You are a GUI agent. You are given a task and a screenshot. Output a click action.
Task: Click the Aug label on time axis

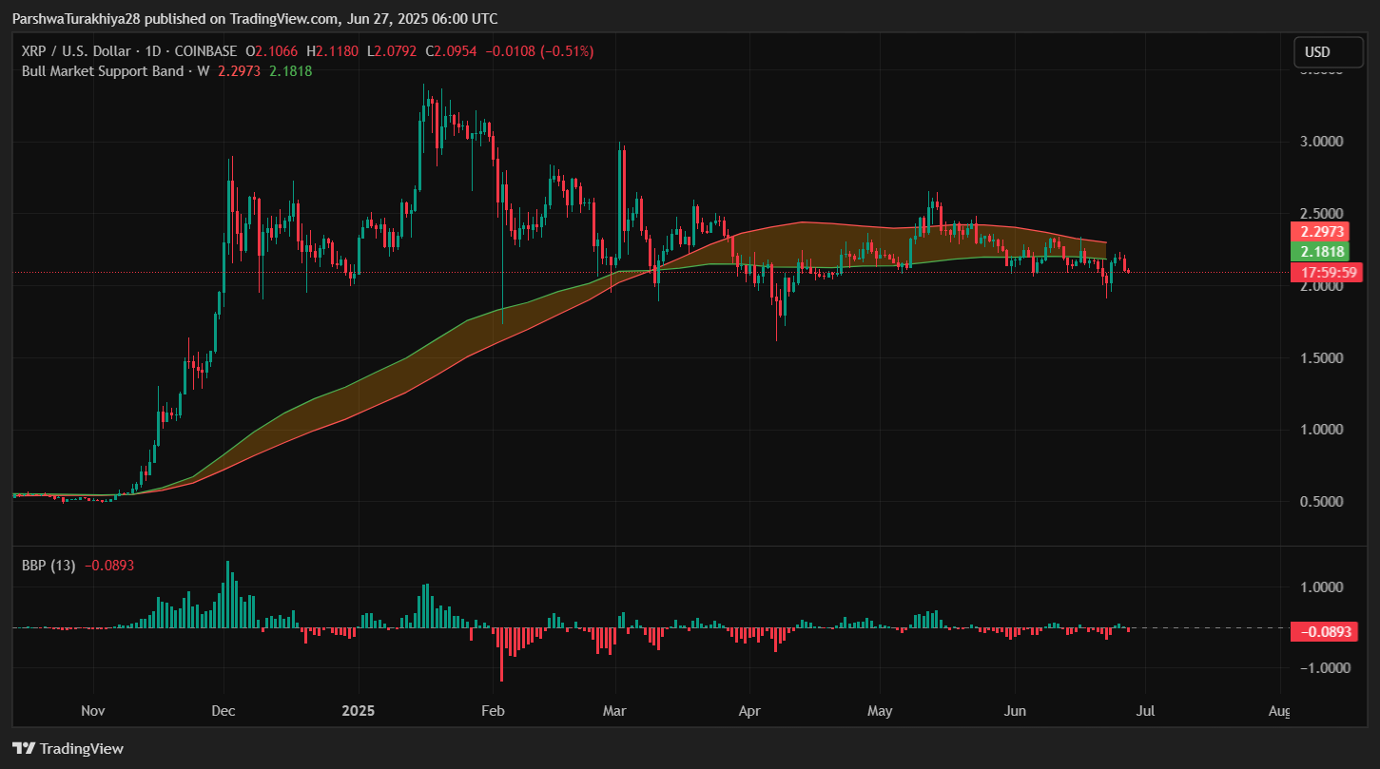[x=1279, y=711]
